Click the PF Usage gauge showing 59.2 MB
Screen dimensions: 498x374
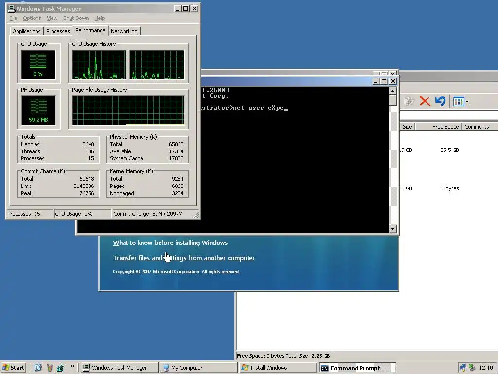[x=38, y=111]
